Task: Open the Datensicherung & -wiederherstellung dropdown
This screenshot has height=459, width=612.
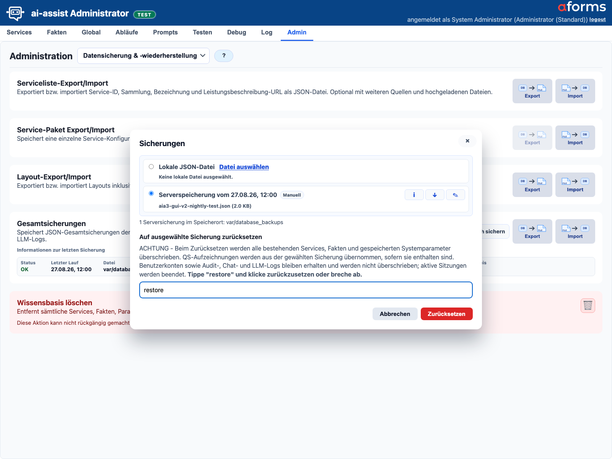Action: 143,56
